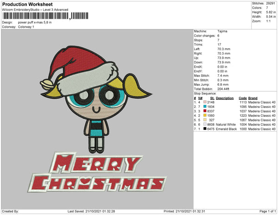
Task: Click the barcode at the top
Action: click(45, 16)
